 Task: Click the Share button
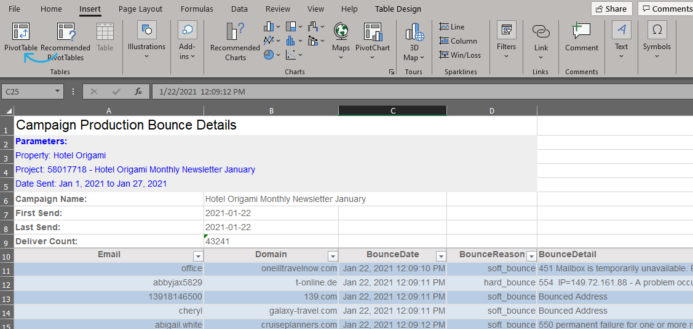coord(611,9)
